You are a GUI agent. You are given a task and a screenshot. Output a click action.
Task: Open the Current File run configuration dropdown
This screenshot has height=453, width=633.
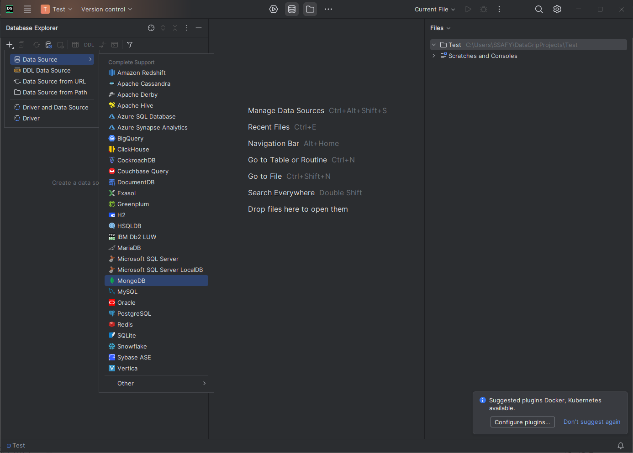pyautogui.click(x=435, y=9)
